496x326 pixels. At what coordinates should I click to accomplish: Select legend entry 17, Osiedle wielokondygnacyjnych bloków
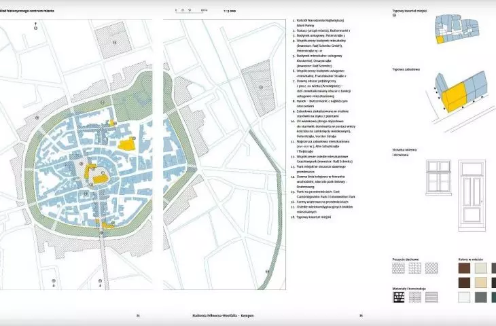click(x=321, y=209)
